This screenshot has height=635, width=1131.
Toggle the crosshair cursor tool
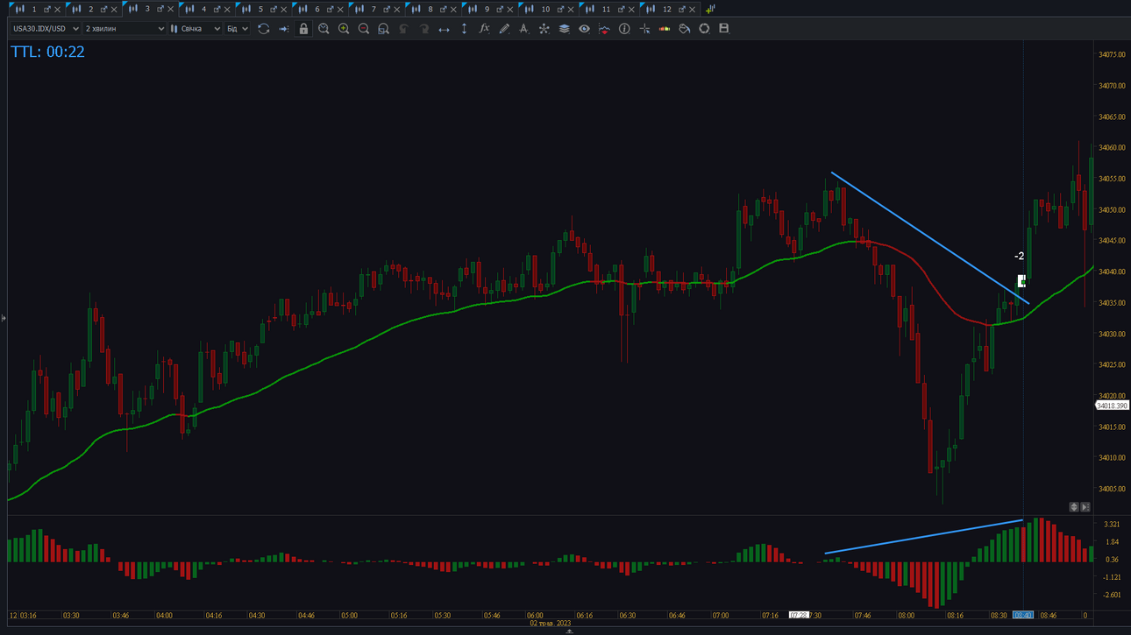pyautogui.click(x=644, y=29)
